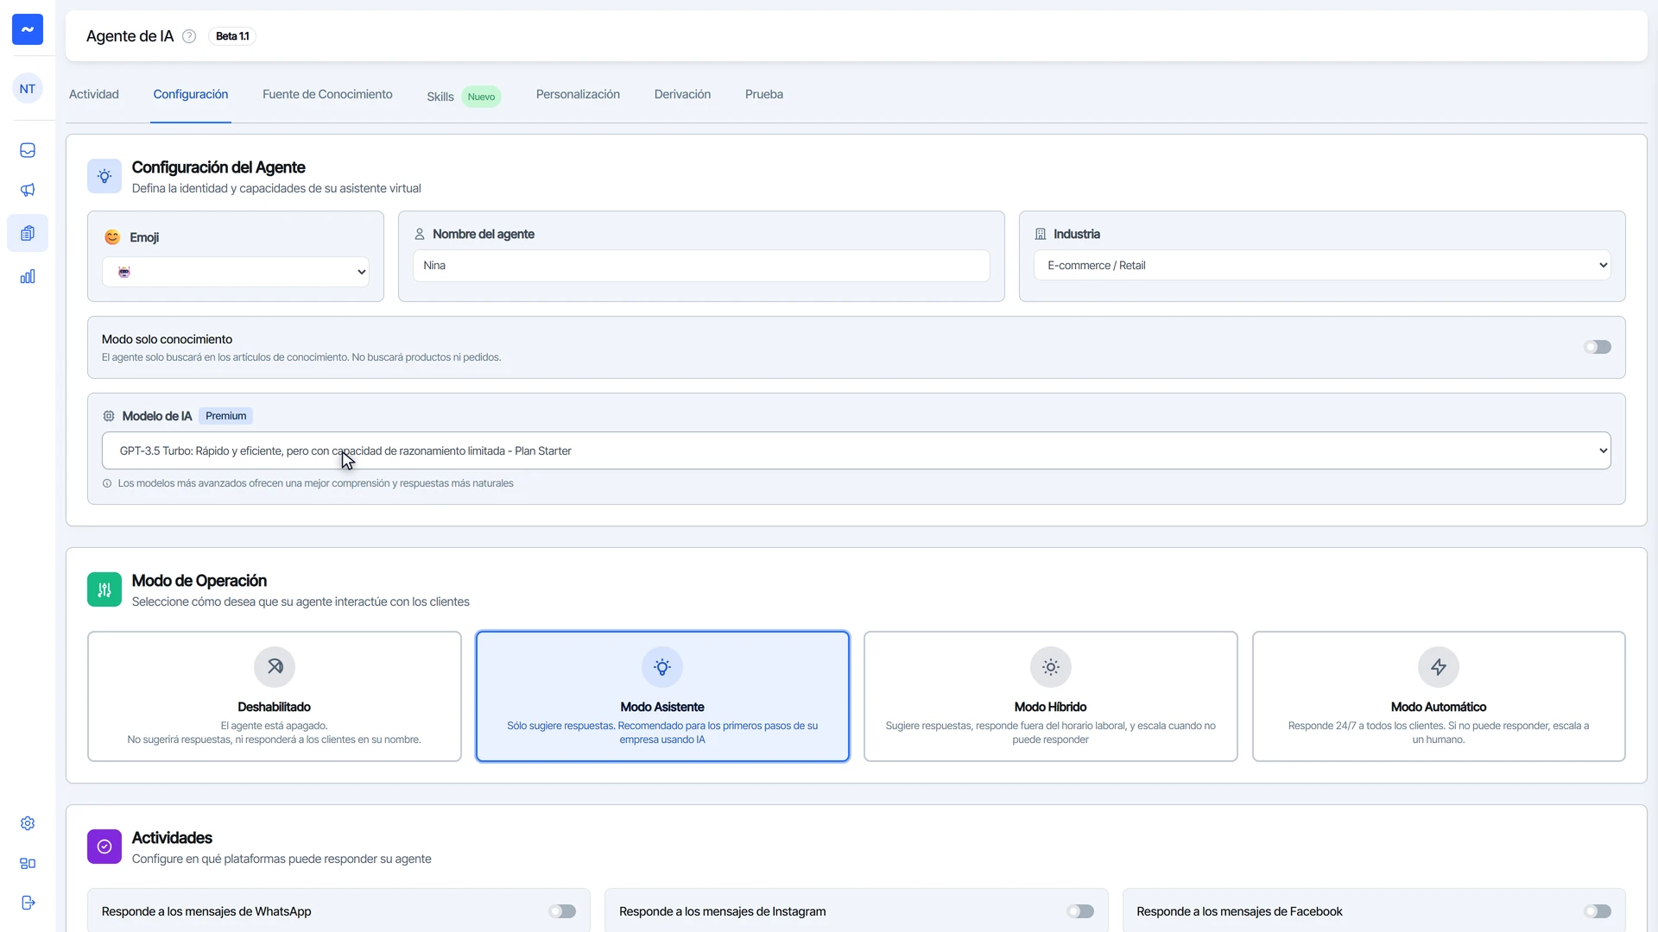Switch to the Actividad tab
1658x932 pixels.
click(94, 94)
